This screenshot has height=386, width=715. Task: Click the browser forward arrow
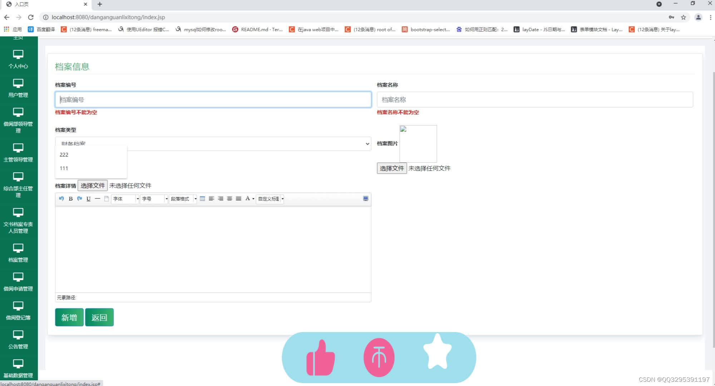pos(19,17)
